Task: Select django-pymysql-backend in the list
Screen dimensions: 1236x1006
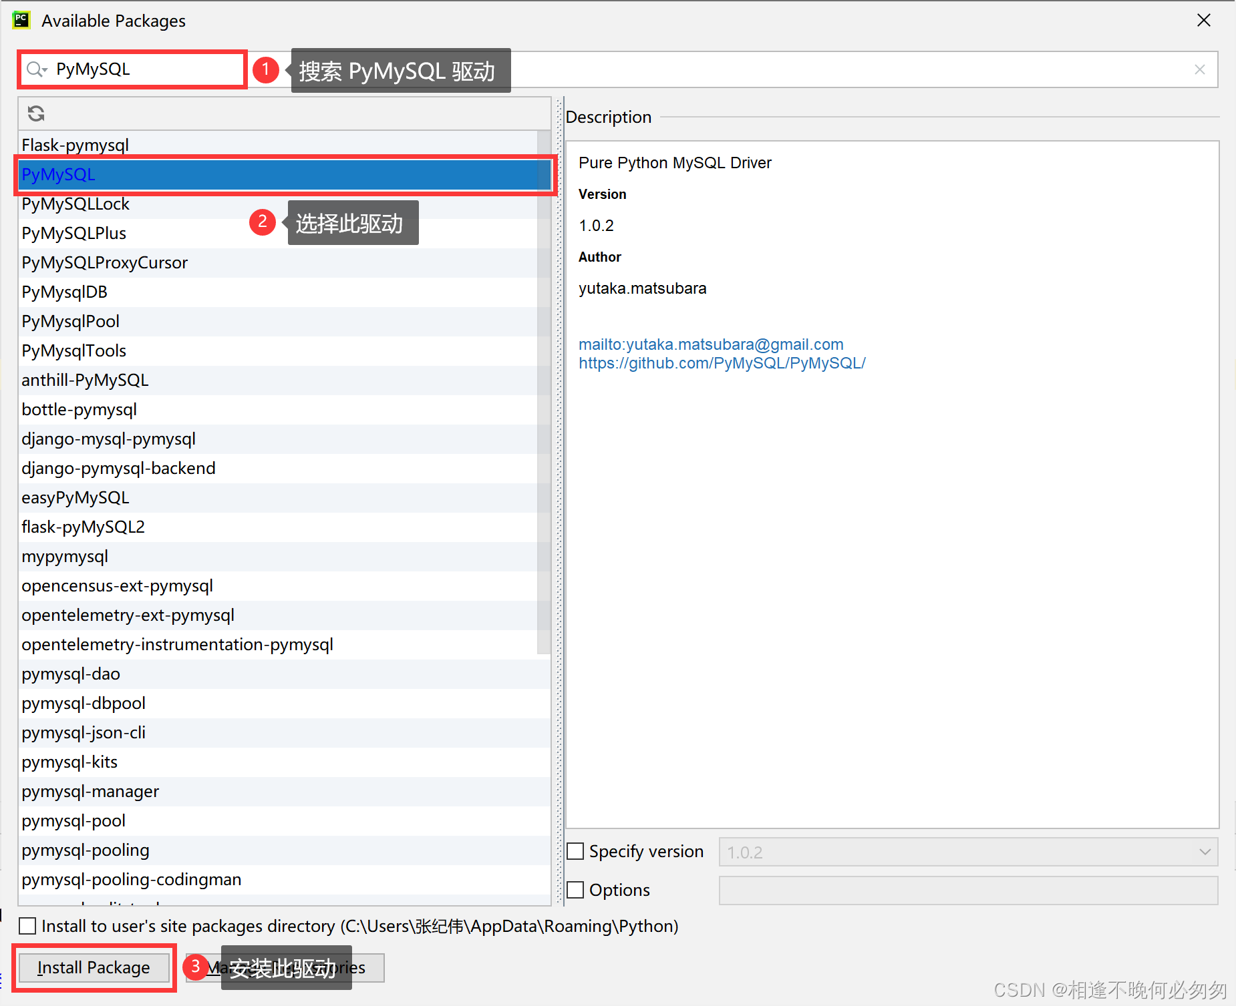Action: point(278,468)
